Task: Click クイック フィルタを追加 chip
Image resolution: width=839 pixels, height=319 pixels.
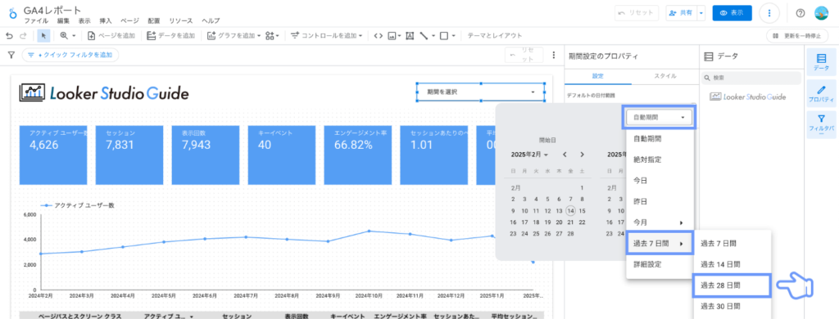Action: [x=70, y=55]
